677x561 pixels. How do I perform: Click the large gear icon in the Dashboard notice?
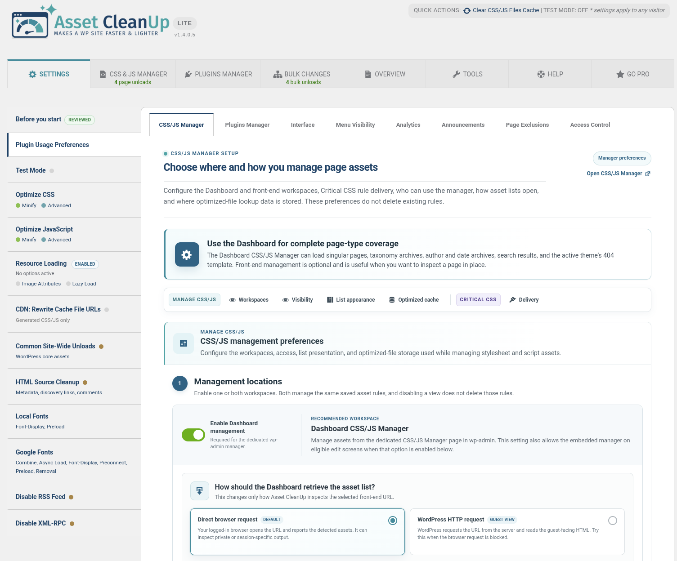tap(187, 255)
